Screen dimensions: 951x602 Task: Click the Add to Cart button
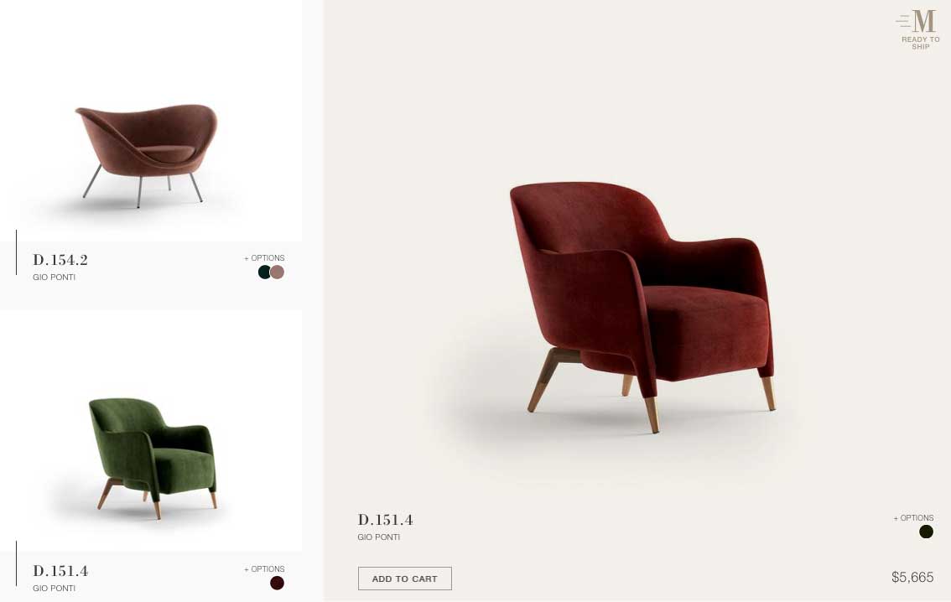pyautogui.click(x=404, y=579)
